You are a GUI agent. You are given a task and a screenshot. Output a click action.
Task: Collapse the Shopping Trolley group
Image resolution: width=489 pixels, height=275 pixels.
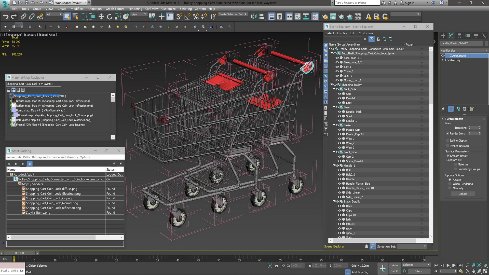coord(332,85)
